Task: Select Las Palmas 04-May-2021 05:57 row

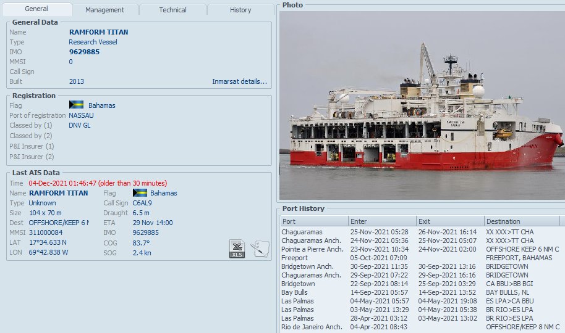Action: pos(421,301)
